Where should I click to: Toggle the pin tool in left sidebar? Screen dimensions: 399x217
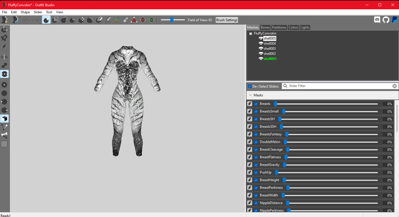click(4, 38)
